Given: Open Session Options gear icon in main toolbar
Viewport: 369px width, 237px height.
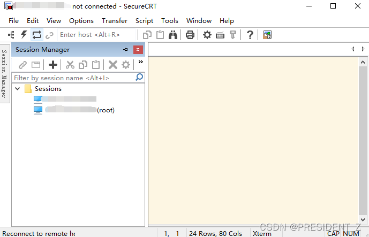Looking at the screenshot, I should tap(207, 35).
